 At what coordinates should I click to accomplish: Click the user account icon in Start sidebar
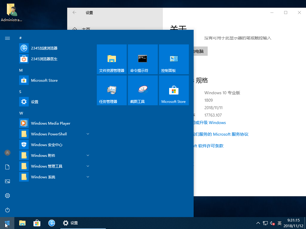pyautogui.click(x=7, y=153)
